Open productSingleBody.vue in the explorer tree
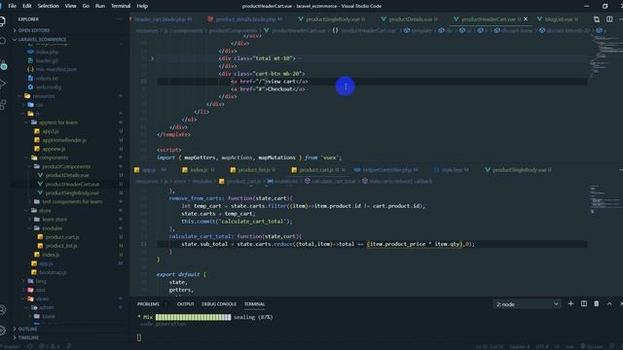 (x=72, y=192)
